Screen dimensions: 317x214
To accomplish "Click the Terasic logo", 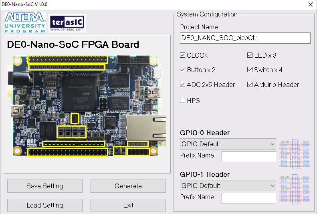I will pos(67,24).
